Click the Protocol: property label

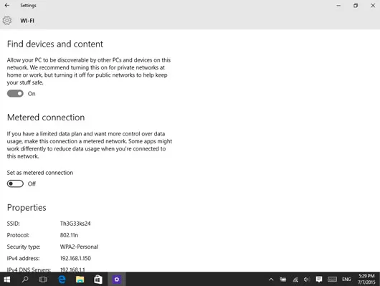18,235
